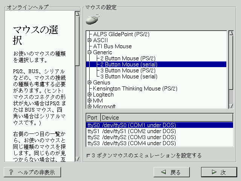This screenshot has height=181, width=241.
Task: Click the back arrow icon on 戻る
Action: pos(164,172)
